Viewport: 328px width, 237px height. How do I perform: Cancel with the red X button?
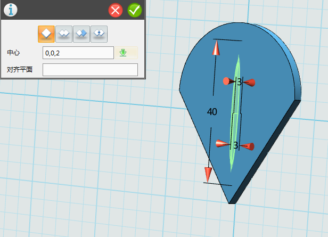click(116, 10)
